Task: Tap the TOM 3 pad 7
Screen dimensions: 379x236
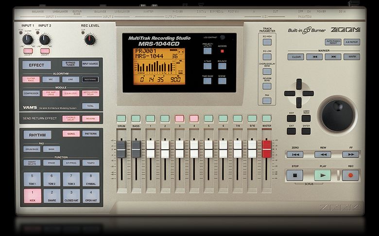Action: pos(71,179)
